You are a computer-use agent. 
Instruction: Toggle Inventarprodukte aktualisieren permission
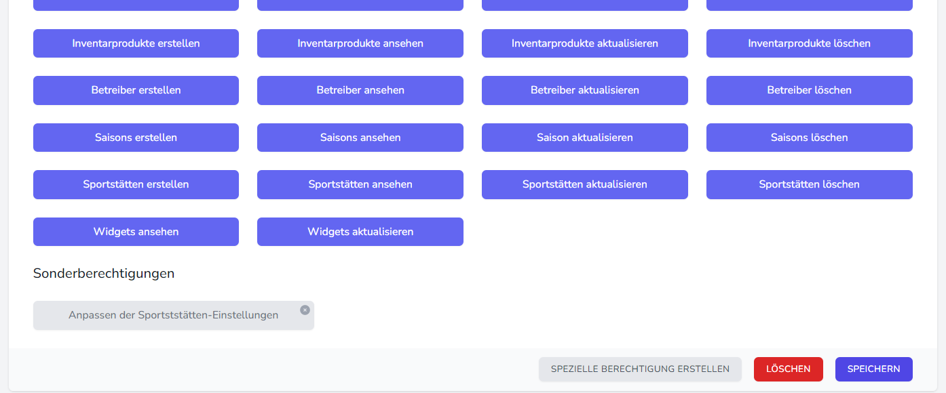tap(584, 43)
